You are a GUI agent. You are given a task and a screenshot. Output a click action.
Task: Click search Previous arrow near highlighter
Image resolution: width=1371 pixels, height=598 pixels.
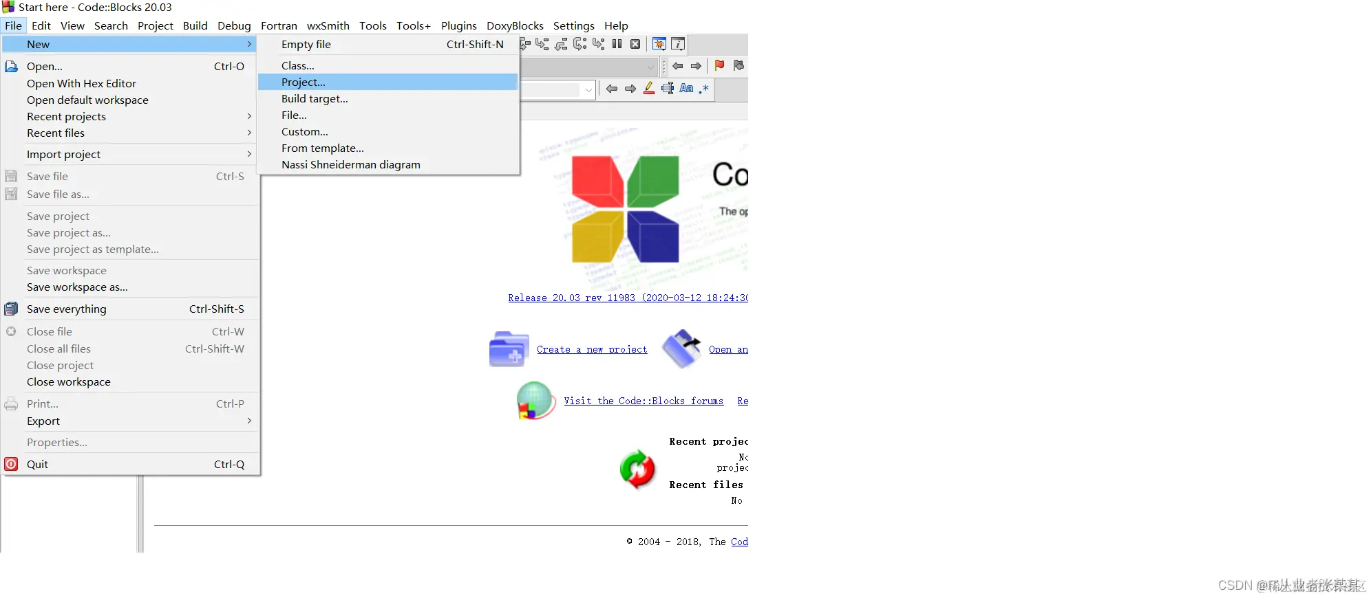click(x=612, y=89)
